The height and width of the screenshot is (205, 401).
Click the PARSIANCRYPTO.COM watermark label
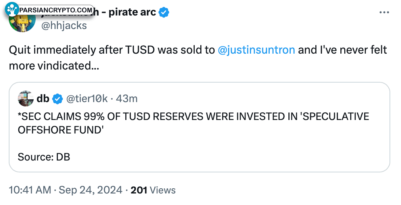pyautogui.click(x=56, y=10)
